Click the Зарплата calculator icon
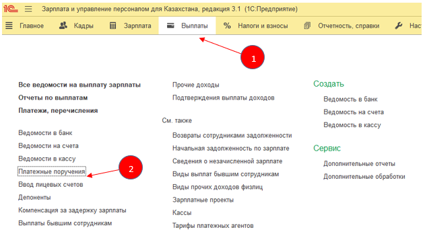 click(x=112, y=26)
